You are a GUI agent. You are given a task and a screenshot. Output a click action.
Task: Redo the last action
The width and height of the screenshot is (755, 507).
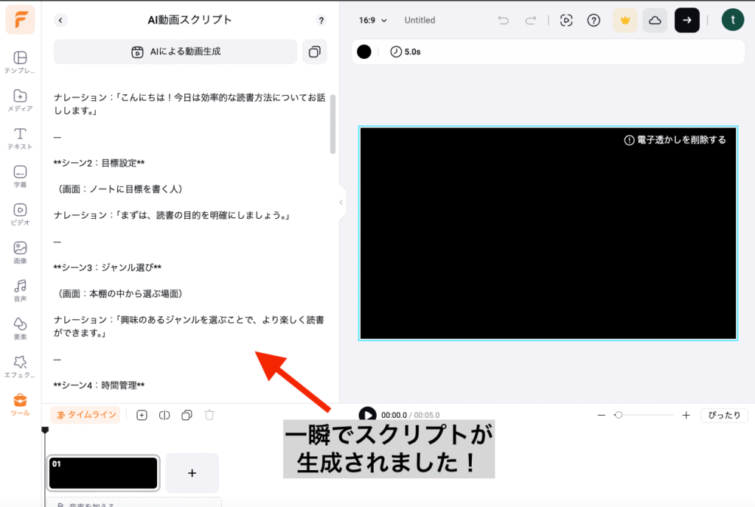(531, 20)
